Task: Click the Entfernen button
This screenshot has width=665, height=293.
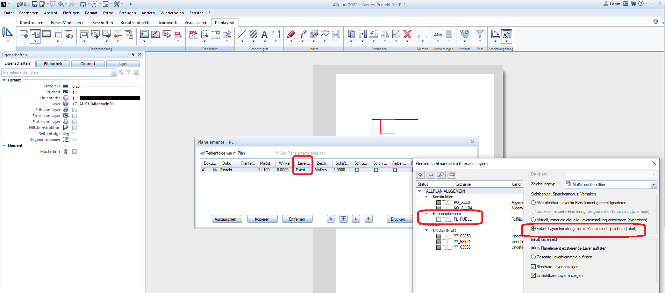Action: [x=297, y=219]
